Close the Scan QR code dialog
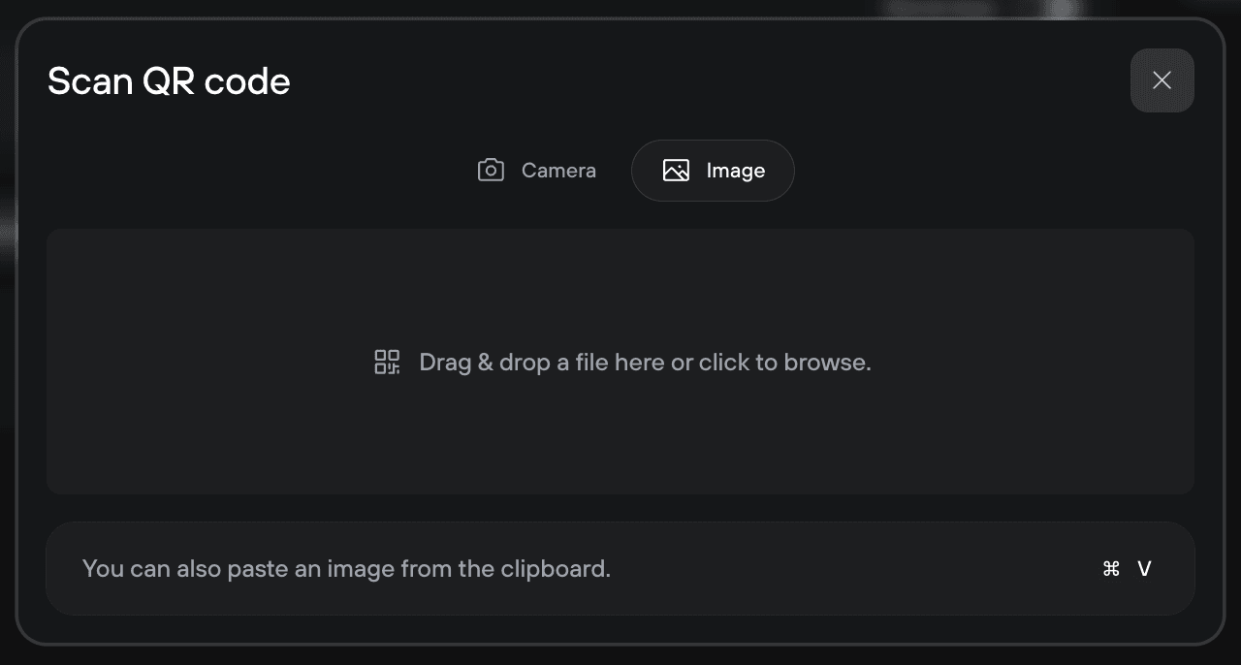Screen dimensions: 1241x665 coord(1161,80)
